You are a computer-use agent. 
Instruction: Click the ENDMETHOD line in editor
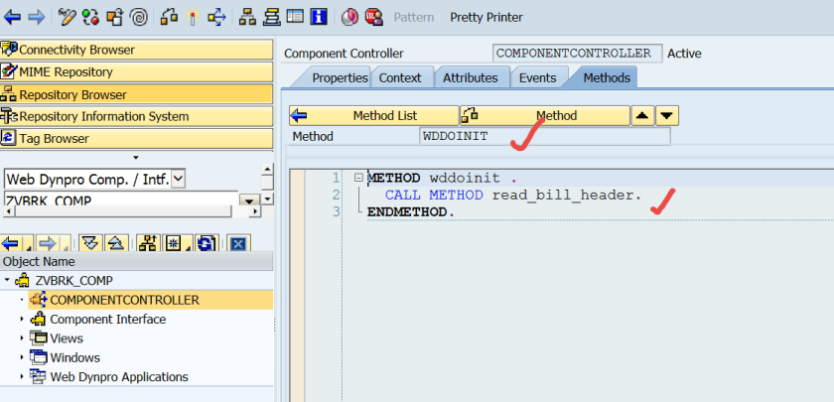click(411, 211)
